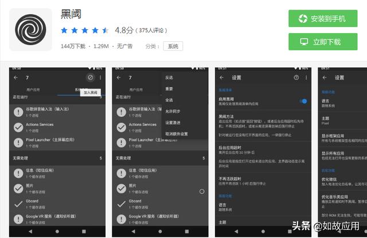Open three-dot overflow menu in first screenshot
The height and width of the screenshot is (238, 367).
(100, 78)
